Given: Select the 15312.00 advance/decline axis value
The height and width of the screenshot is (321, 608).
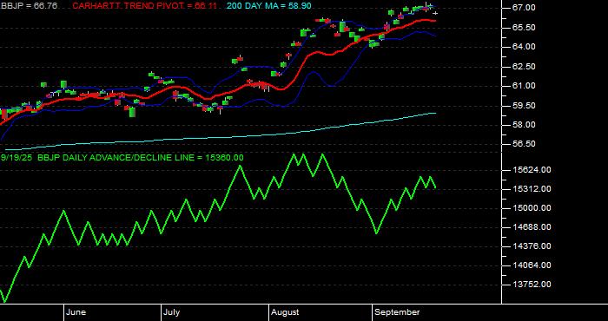Looking at the screenshot, I should (x=532, y=188).
